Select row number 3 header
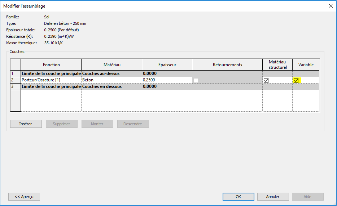The height and width of the screenshot is (206, 337). point(15,86)
